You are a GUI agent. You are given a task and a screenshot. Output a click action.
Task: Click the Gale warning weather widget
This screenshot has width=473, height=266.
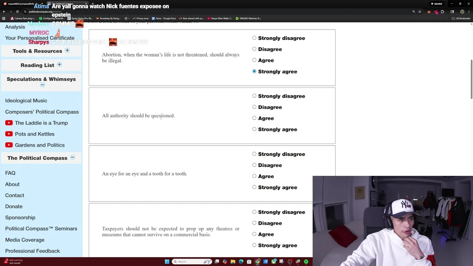pos(13,262)
